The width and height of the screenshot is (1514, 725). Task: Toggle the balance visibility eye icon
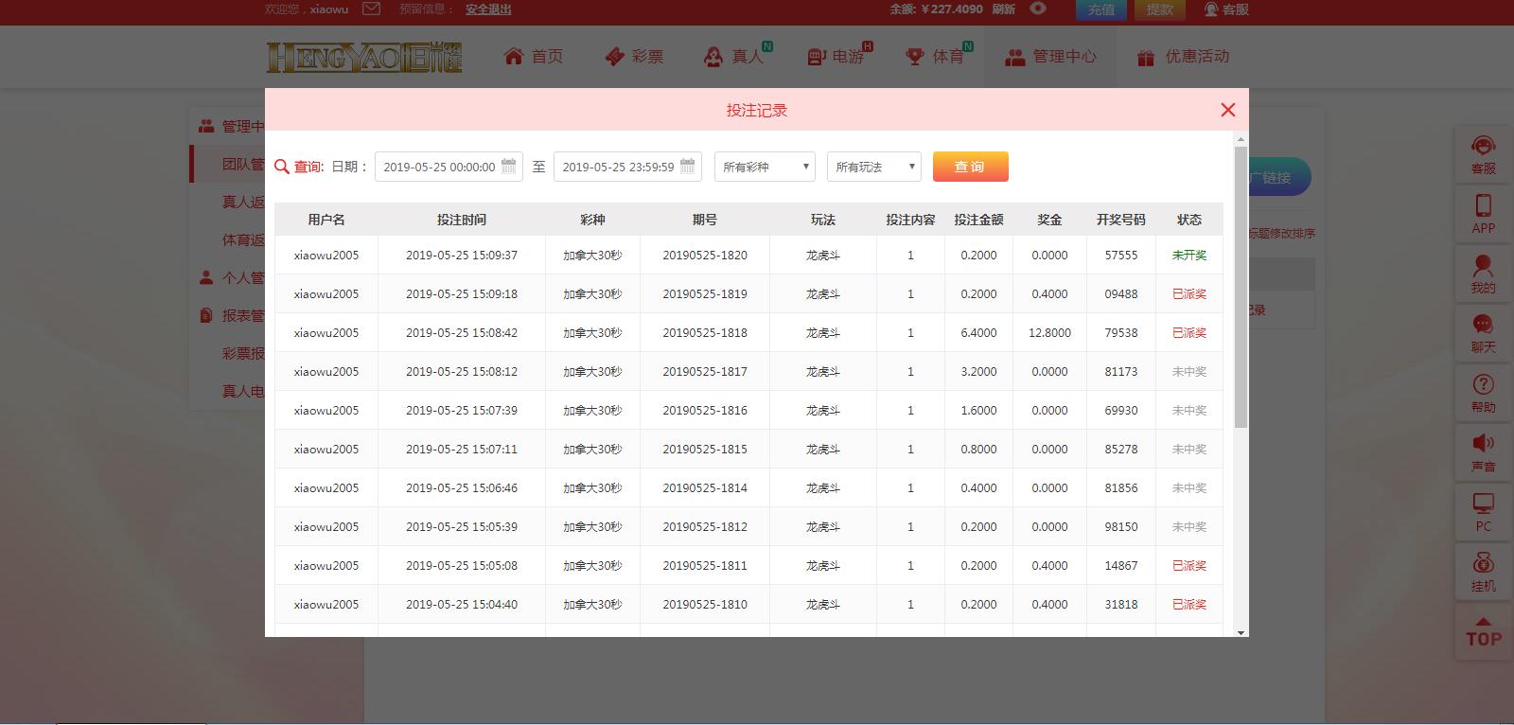pos(1038,9)
